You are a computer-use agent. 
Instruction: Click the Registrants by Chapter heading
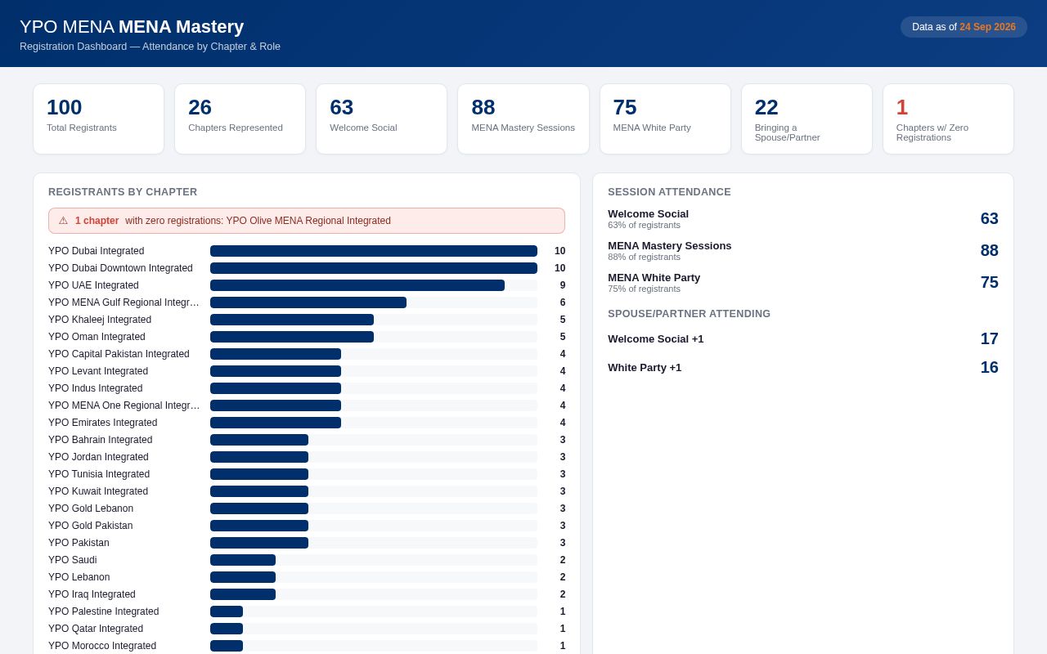point(123,192)
